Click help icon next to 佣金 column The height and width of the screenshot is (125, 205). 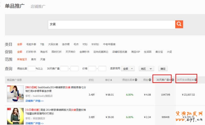coord(150,80)
